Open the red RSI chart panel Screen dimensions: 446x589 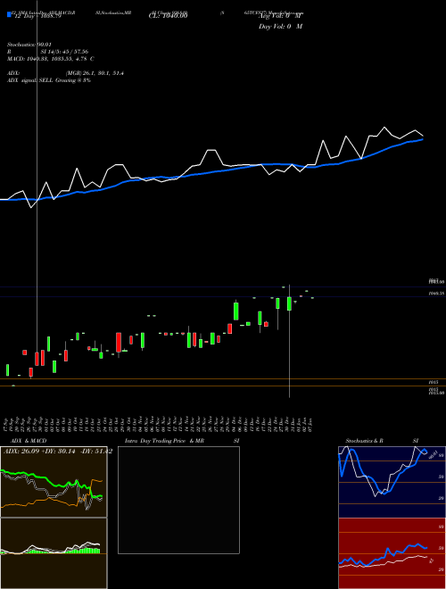click(392, 553)
